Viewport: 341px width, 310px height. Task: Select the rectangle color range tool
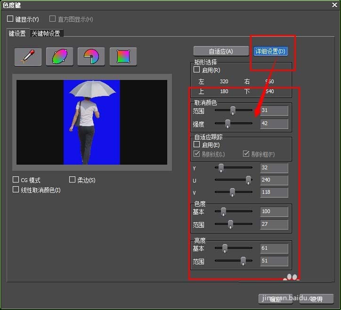coord(123,57)
